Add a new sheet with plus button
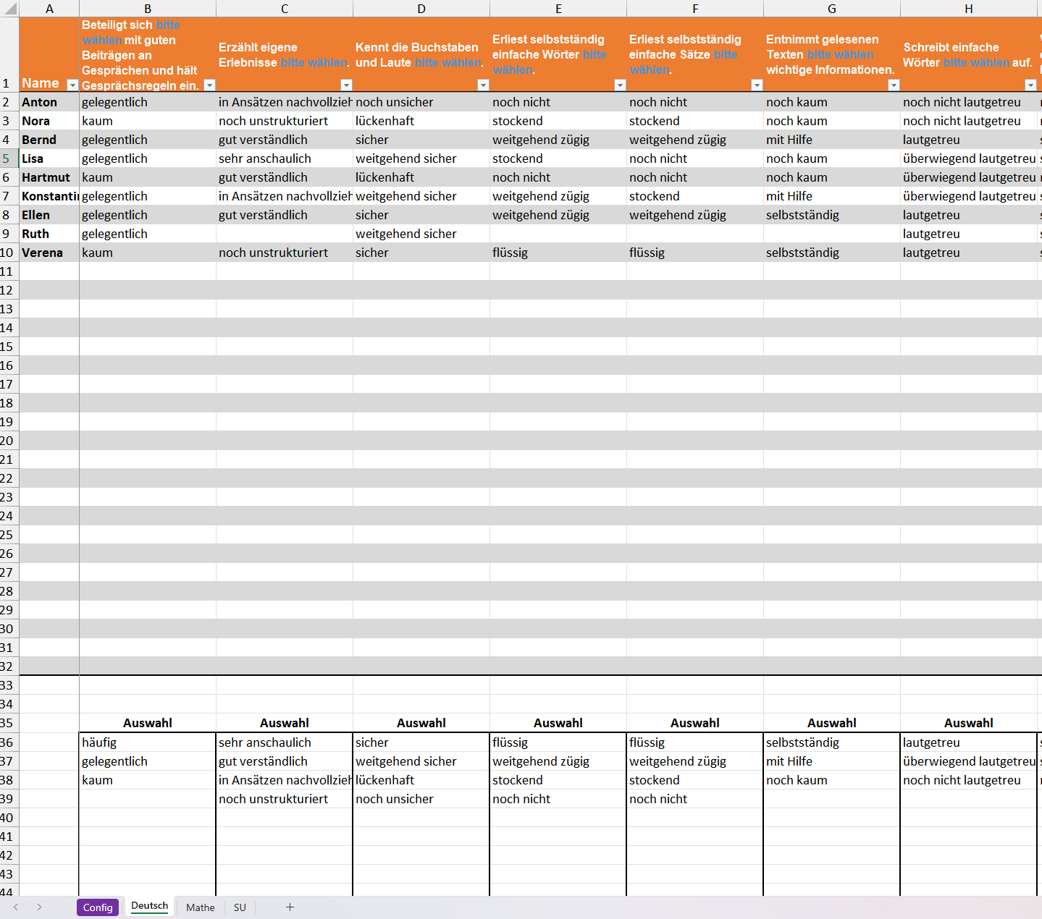 [x=290, y=907]
